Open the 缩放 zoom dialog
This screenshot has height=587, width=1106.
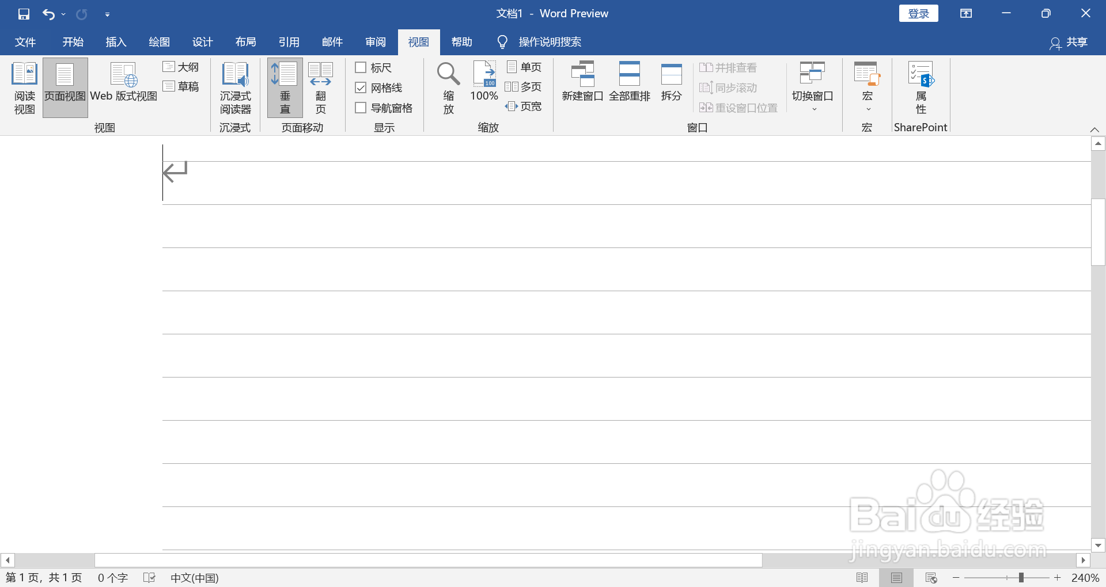[x=448, y=87]
